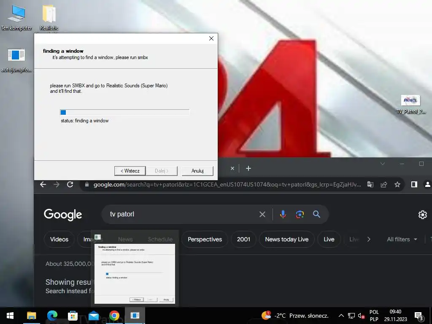Open weather widget showing -2°C
Viewport: 432px width, 324px height.
(295, 316)
